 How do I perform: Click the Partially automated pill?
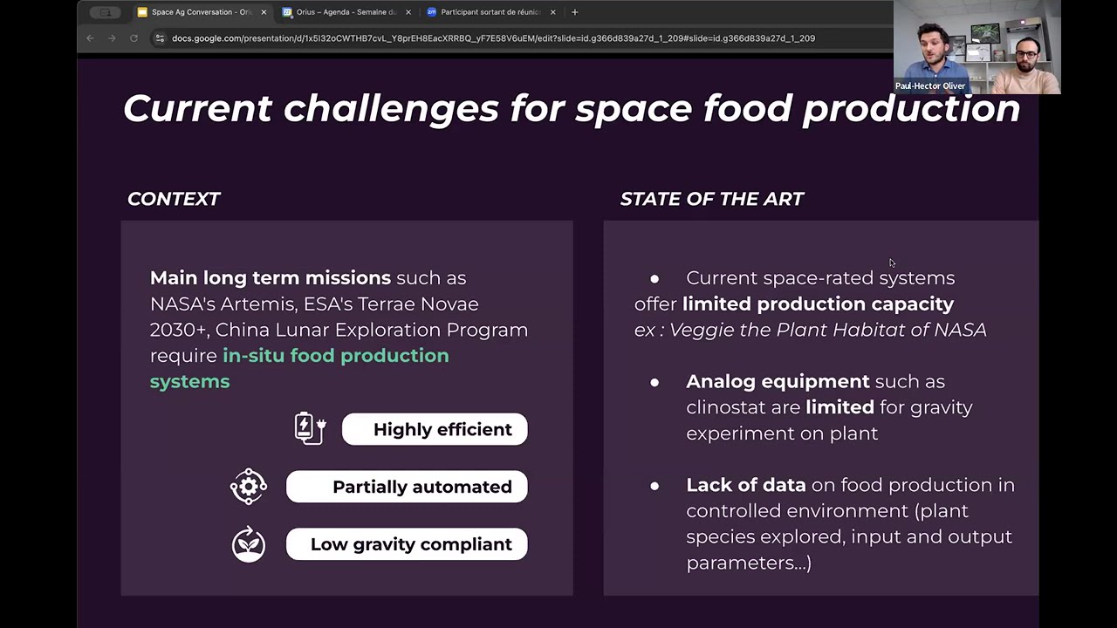[x=407, y=487]
